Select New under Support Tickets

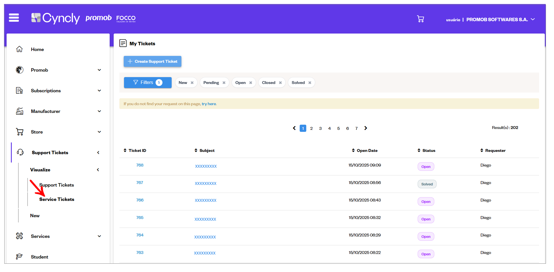[35, 216]
